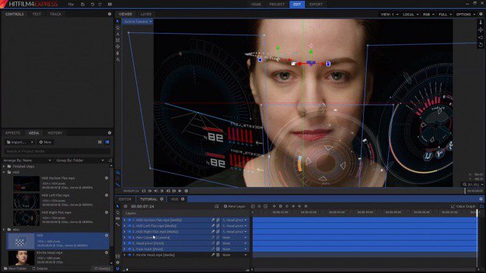486x273 pixels.
Task: Open the Local dropdown in viewer
Action: [411, 14]
